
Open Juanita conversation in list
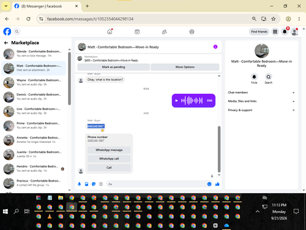click(x=34, y=155)
